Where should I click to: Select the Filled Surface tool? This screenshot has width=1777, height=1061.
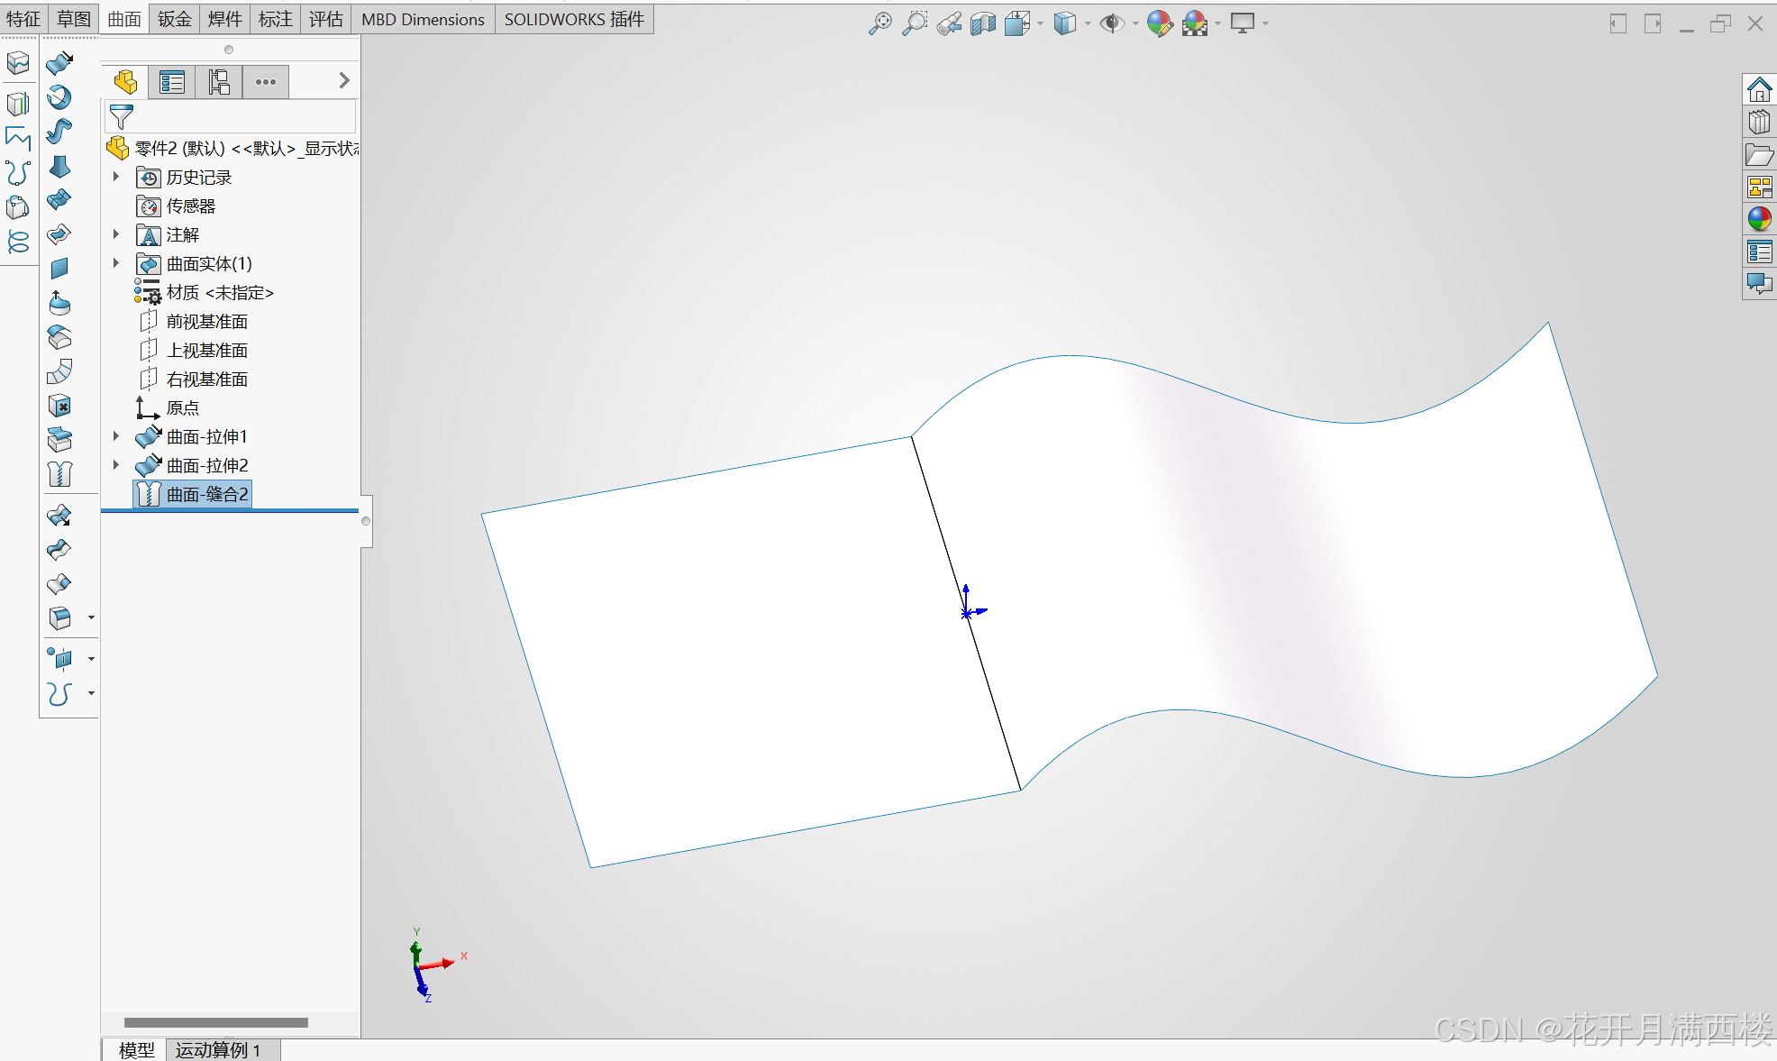pos(59,234)
